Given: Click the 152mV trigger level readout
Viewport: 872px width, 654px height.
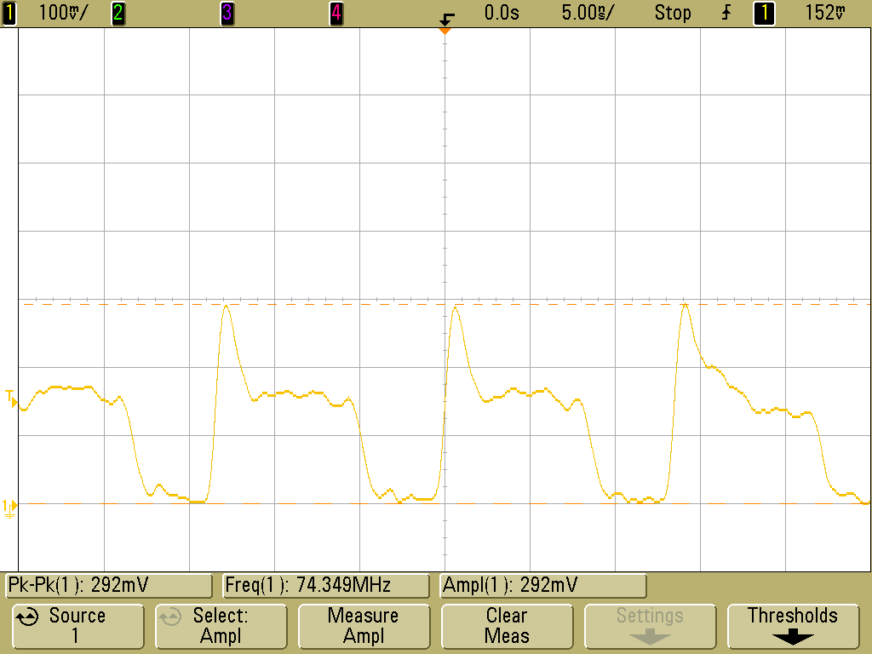Looking at the screenshot, I should [x=825, y=13].
